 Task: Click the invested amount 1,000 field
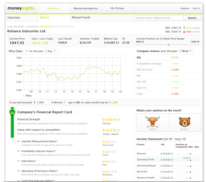(43, 102)
